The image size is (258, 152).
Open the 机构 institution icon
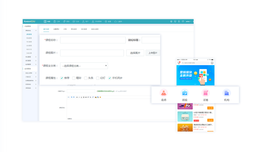(x=227, y=93)
